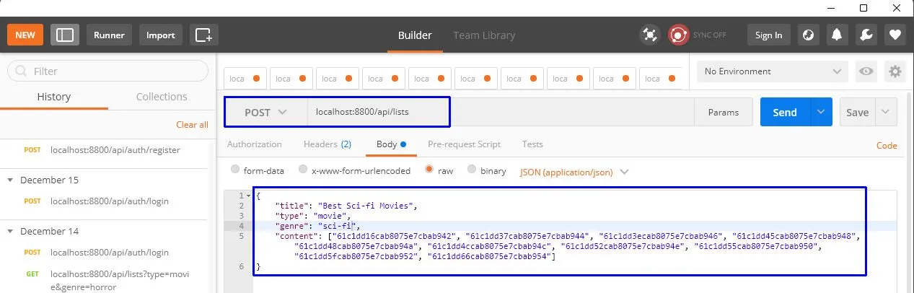Open the Headers (2) tab
The width and height of the screenshot is (914, 293).
(x=328, y=144)
